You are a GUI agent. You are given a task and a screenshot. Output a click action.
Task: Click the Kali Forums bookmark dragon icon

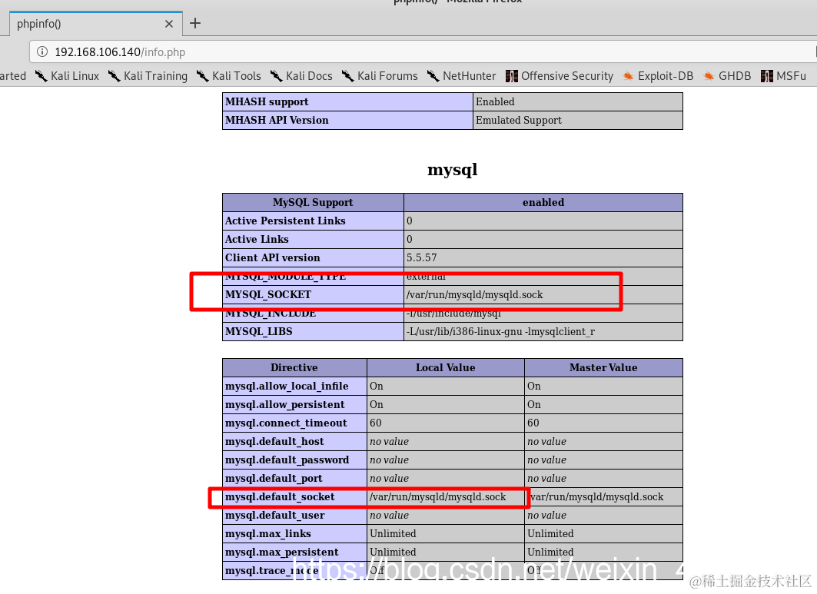tap(347, 76)
